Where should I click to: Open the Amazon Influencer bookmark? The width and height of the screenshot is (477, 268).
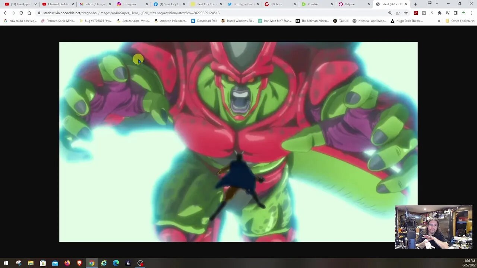[171, 21]
